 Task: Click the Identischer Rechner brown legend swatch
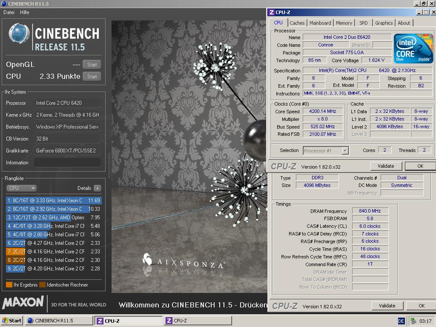43,285
